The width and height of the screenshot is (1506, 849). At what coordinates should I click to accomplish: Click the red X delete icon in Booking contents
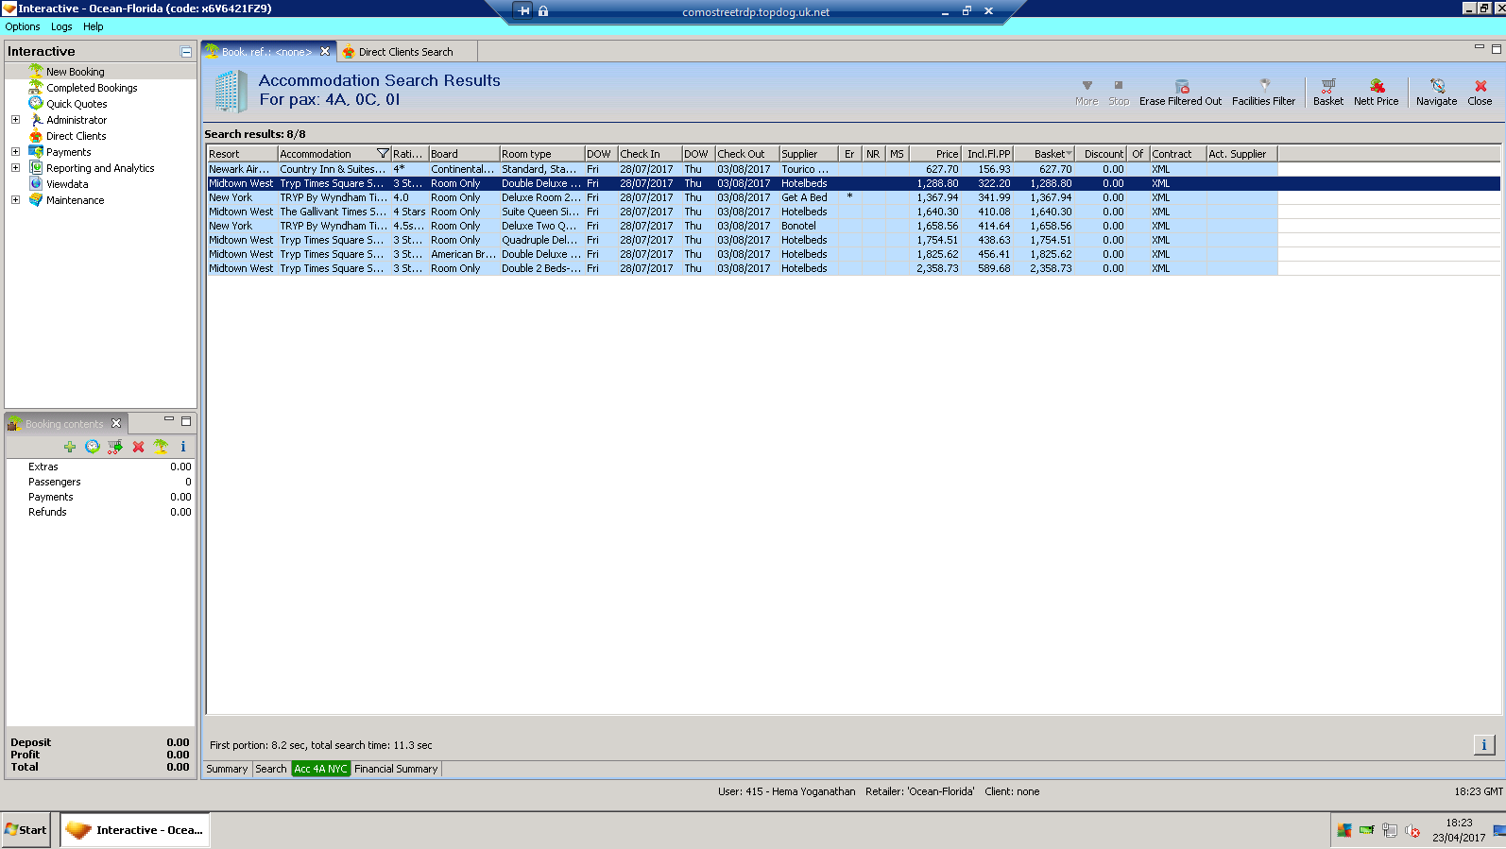[x=138, y=447]
